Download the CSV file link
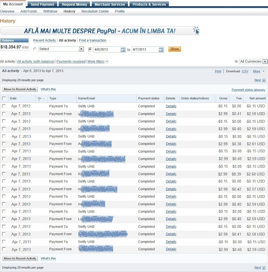Image resolution: width=268 pixels, height=272 pixels. pos(245,71)
